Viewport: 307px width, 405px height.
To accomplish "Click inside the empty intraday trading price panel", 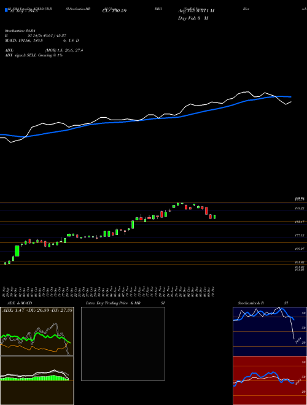I will [123, 344].
